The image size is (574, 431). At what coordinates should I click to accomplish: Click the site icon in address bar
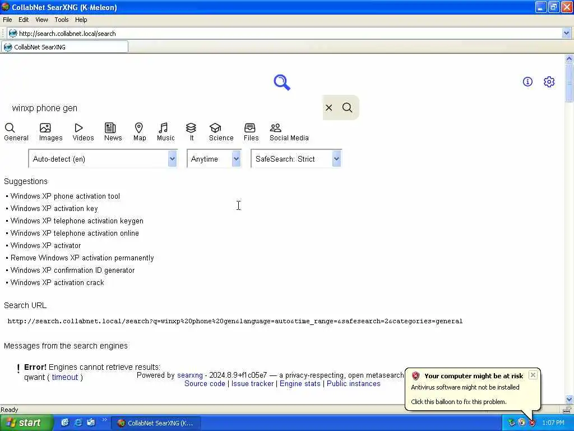13,33
